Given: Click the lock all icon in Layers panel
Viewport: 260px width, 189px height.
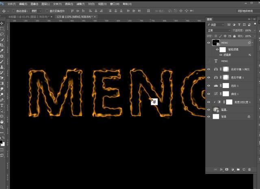Looking at the screenshot, I should pyautogui.click(x=234, y=36).
